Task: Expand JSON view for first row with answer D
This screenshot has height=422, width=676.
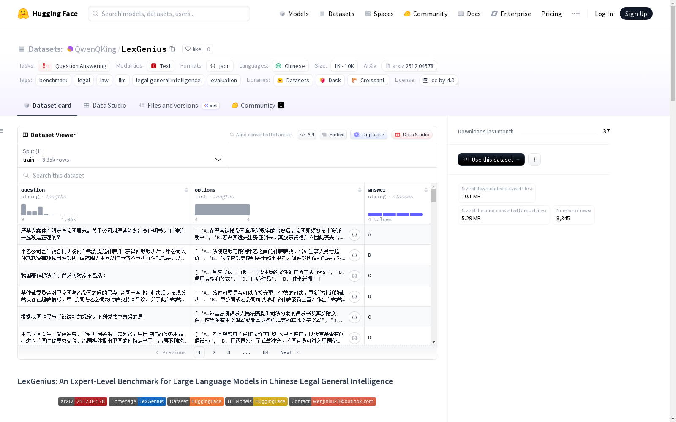Action: (354, 255)
